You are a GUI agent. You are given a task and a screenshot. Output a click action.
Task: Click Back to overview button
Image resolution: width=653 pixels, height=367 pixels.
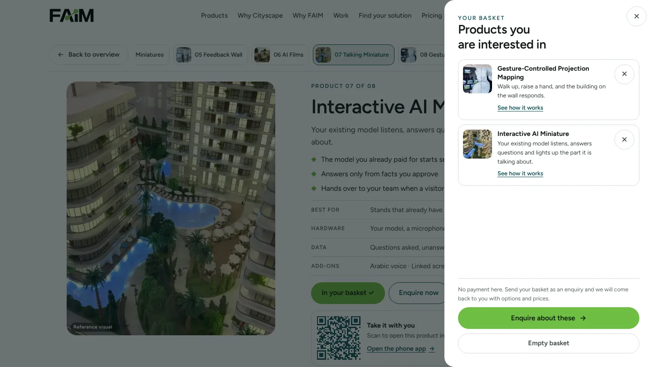click(88, 55)
